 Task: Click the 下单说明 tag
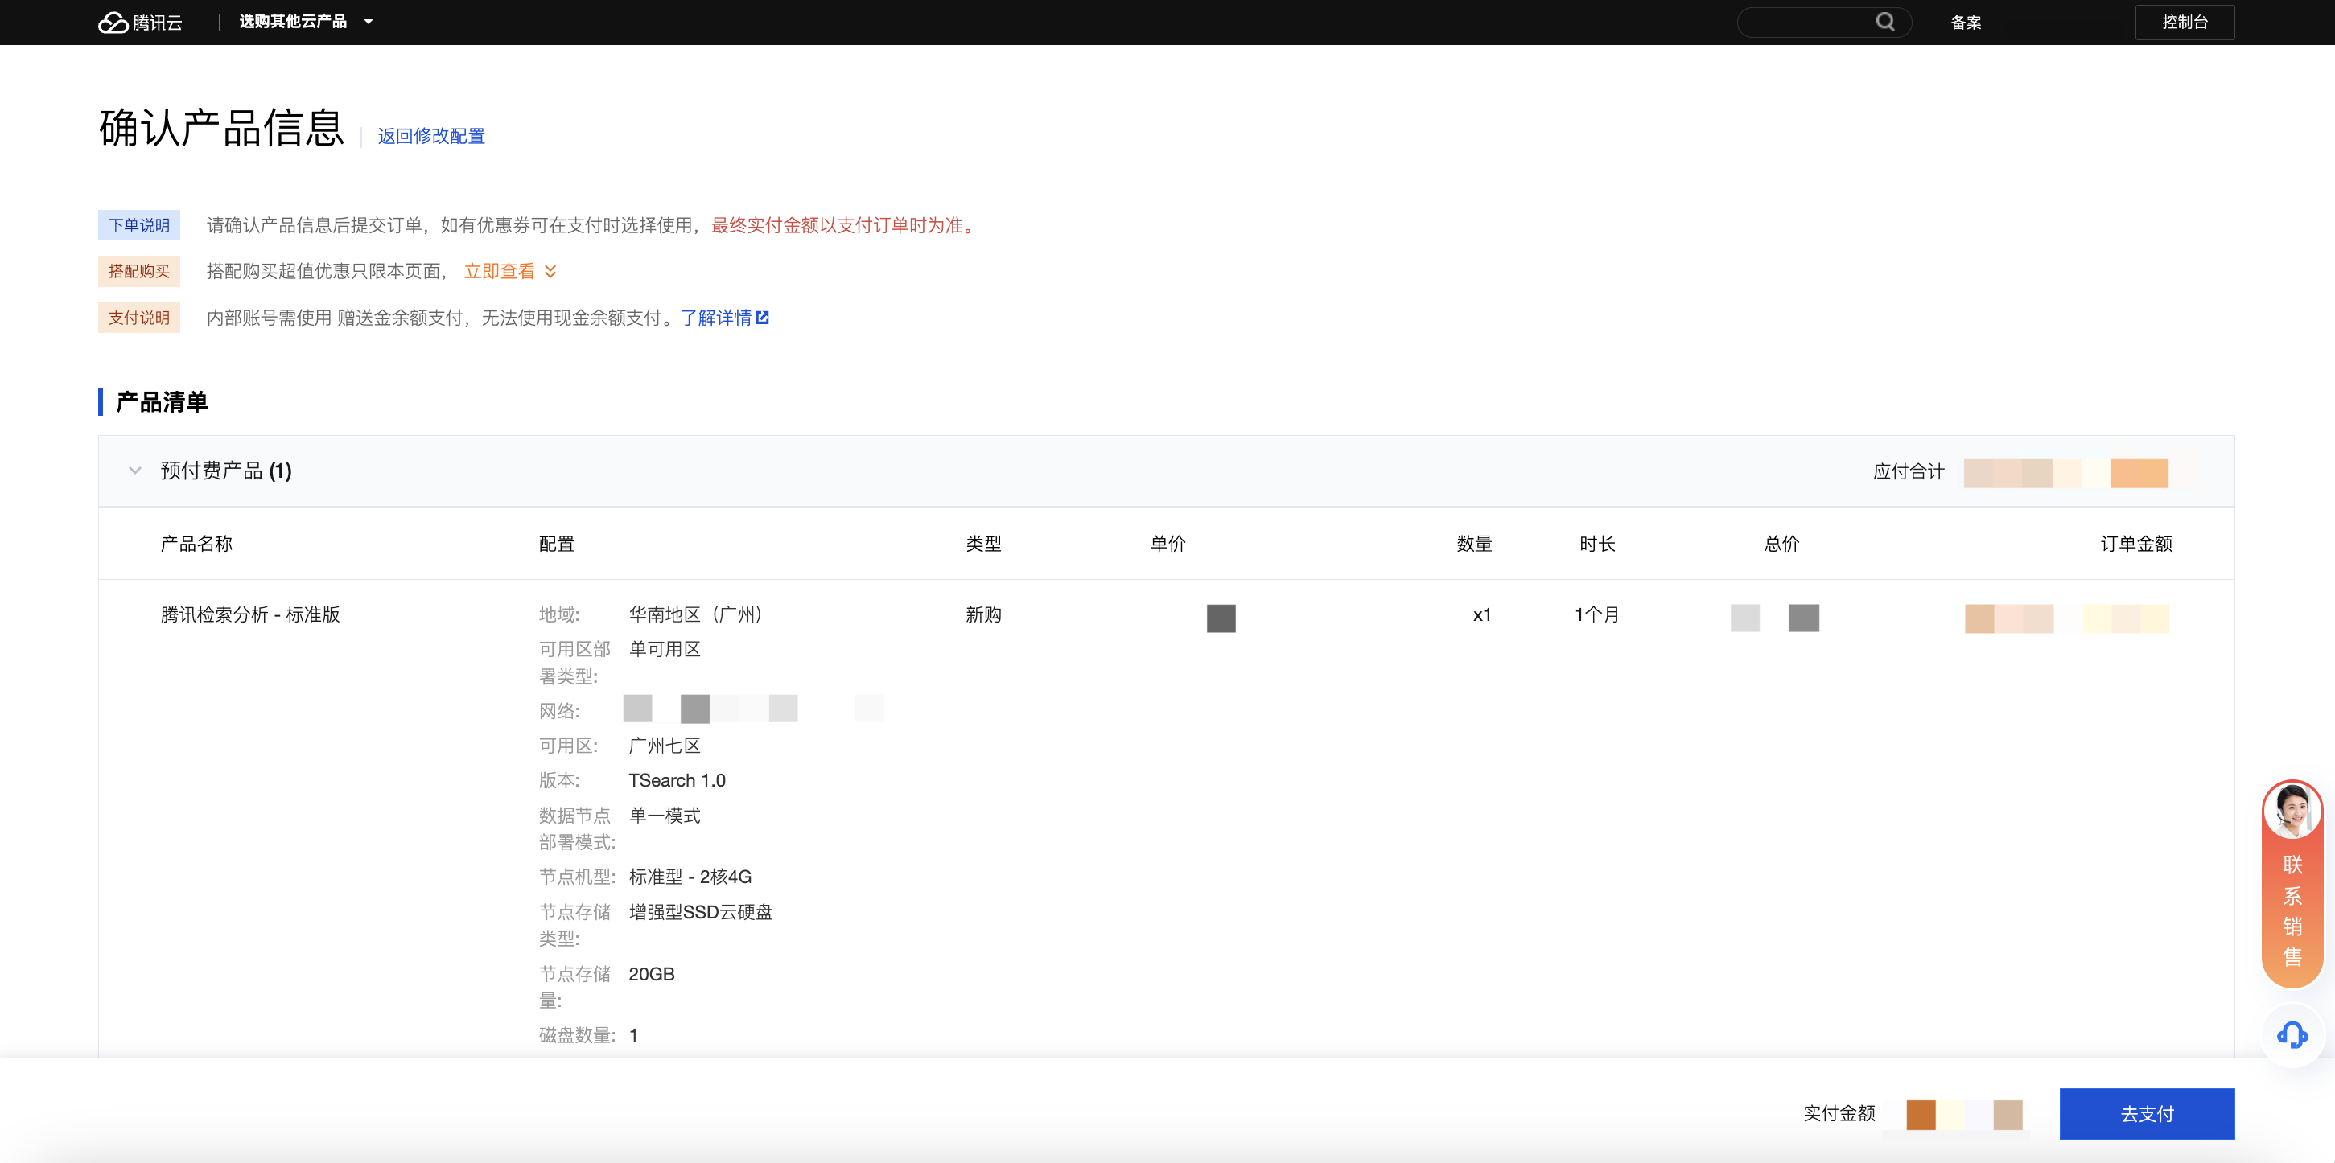point(138,225)
